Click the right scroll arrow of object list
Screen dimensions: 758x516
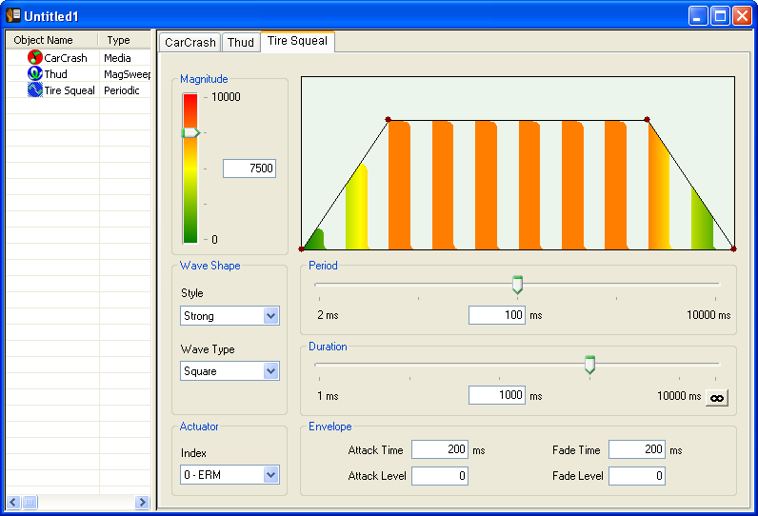tap(142, 502)
